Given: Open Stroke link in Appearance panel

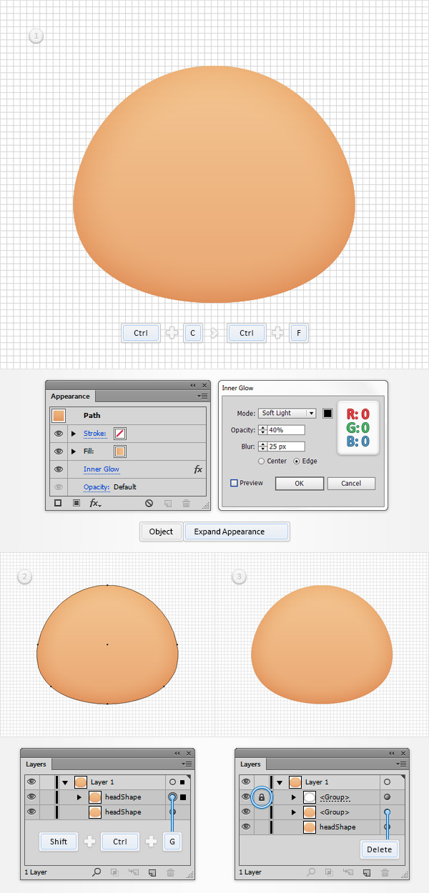Looking at the screenshot, I should pos(94,434).
